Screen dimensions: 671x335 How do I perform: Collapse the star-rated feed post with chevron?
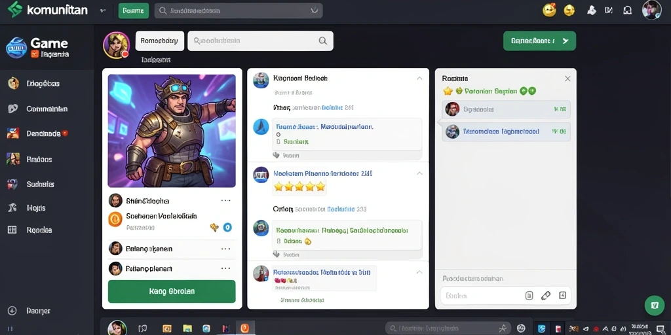point(419,173)
